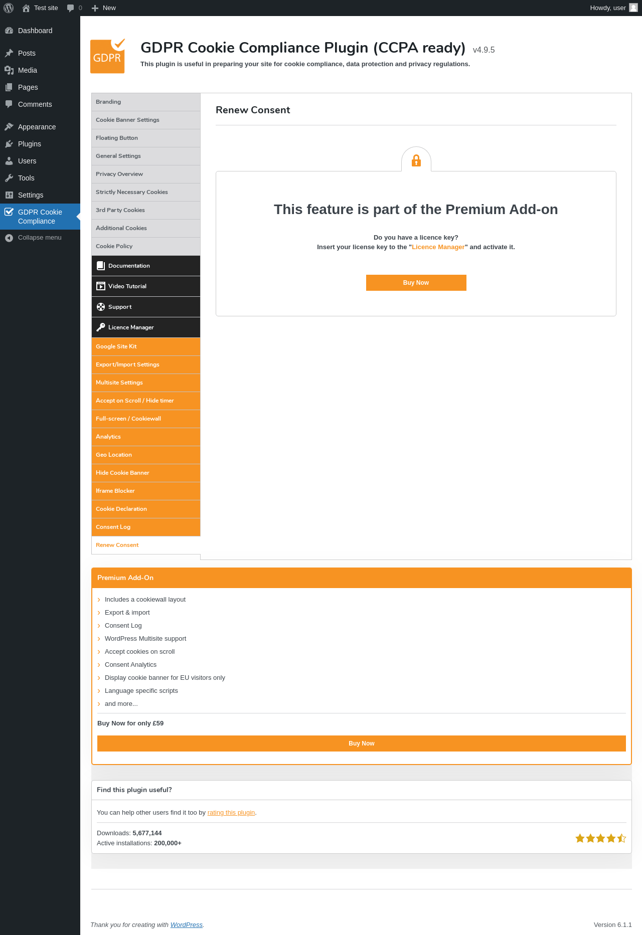The width and height of the screenshot is (642, 935).
Task: Open Cookie Banner Settings tab
Action: 146,120
